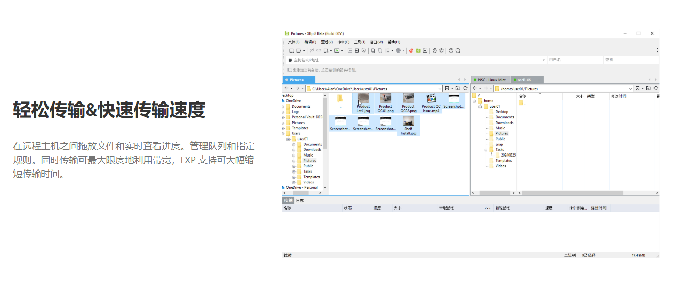Select Product QC Issue.mp4 file

click(x=431, y=102)
